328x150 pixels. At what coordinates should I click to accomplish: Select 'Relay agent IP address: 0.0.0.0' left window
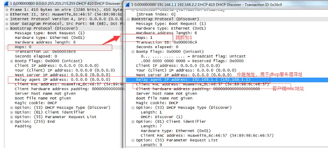(62, 80)
